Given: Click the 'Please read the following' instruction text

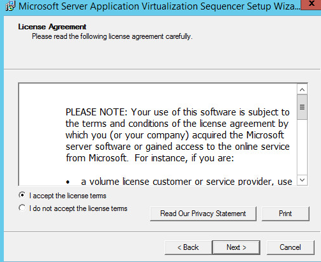Looking at the screenshot, I should click(x=112, y=36).
